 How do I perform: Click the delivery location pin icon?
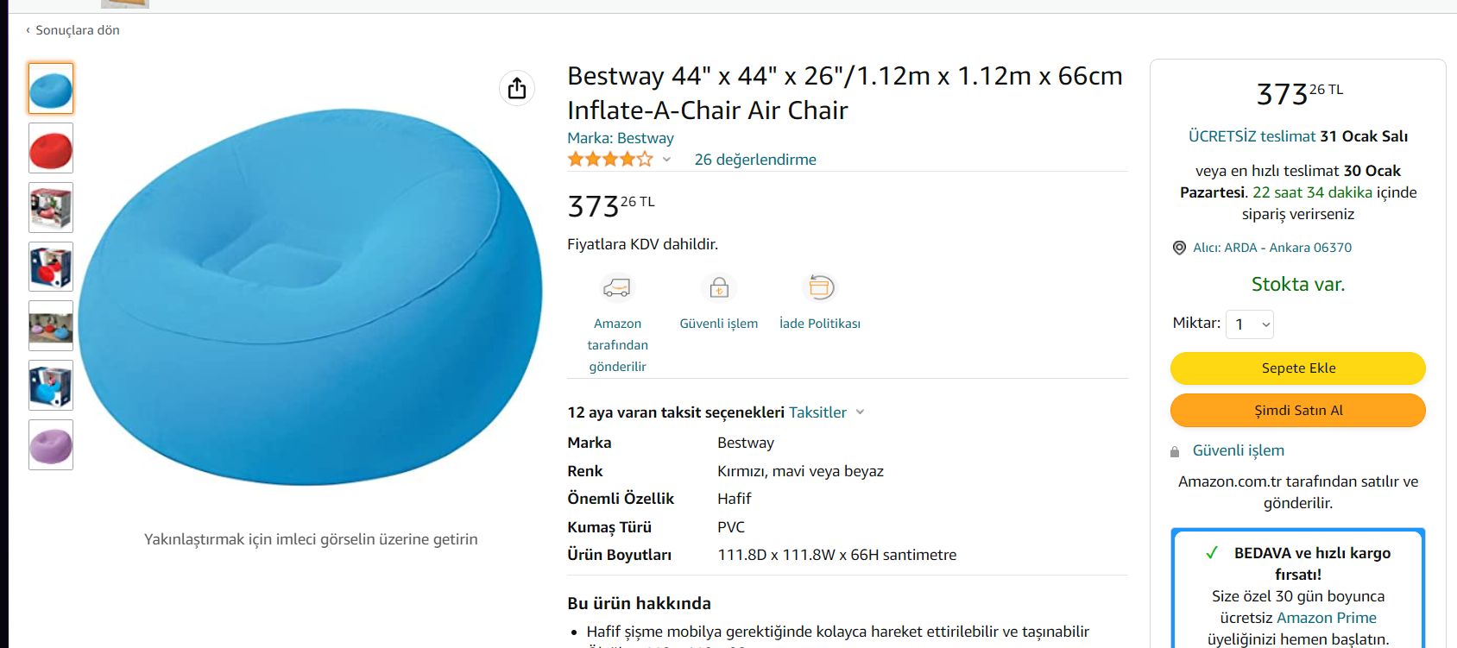(1179, 248)
